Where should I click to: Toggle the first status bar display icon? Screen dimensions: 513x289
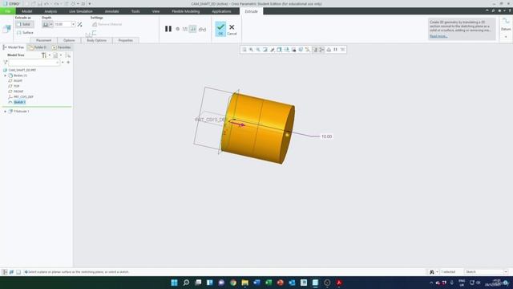[x=5, y=272]
